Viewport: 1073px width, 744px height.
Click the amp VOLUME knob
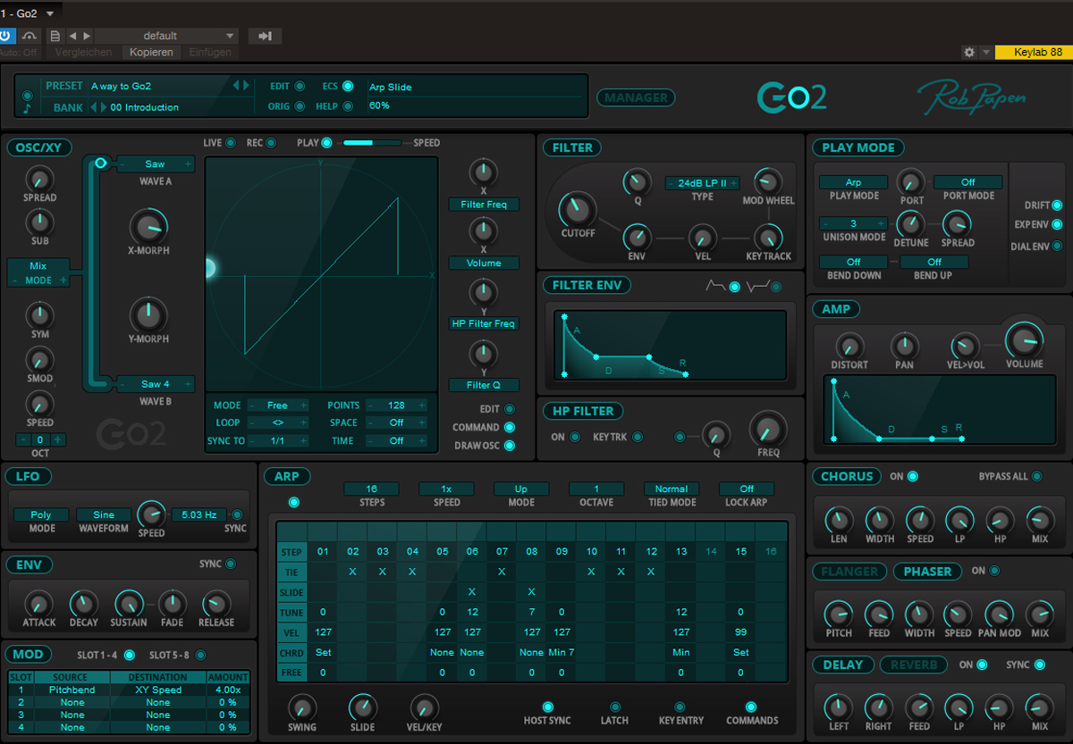1024,340
